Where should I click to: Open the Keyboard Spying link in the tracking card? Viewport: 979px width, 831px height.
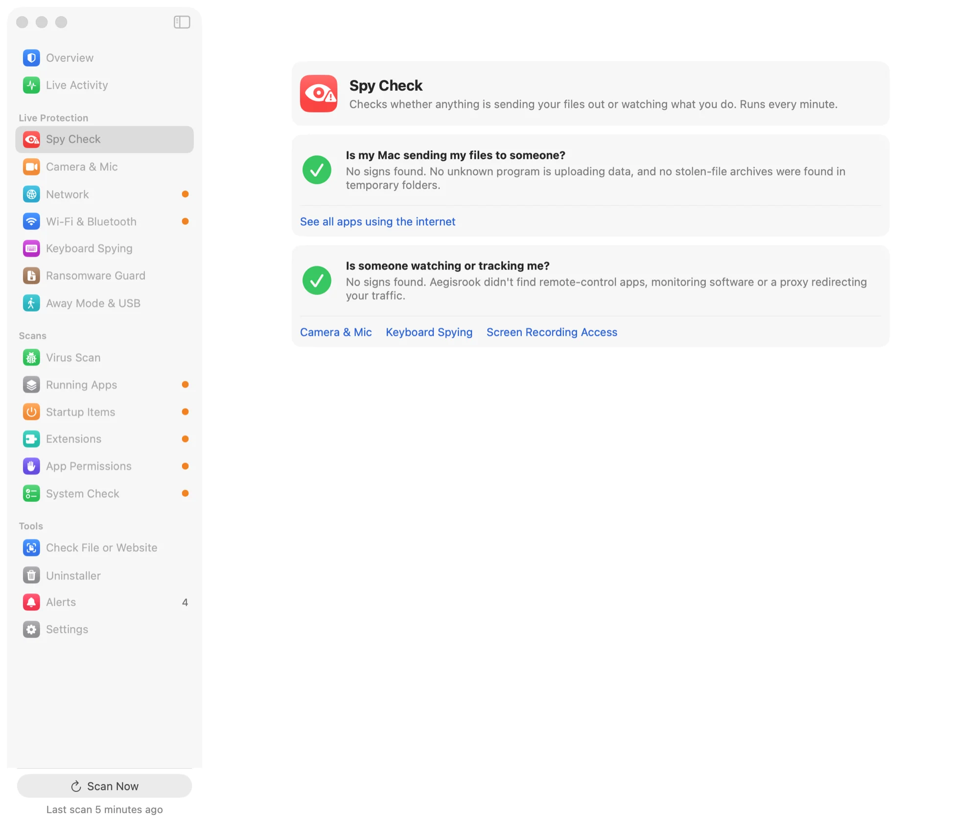click(429, 332)
